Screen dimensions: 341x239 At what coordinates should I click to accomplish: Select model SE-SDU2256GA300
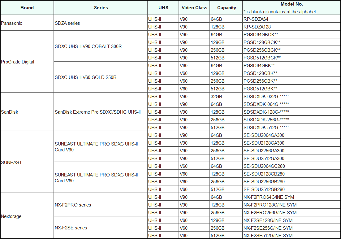pyautogui.click(x=291, y=151)
